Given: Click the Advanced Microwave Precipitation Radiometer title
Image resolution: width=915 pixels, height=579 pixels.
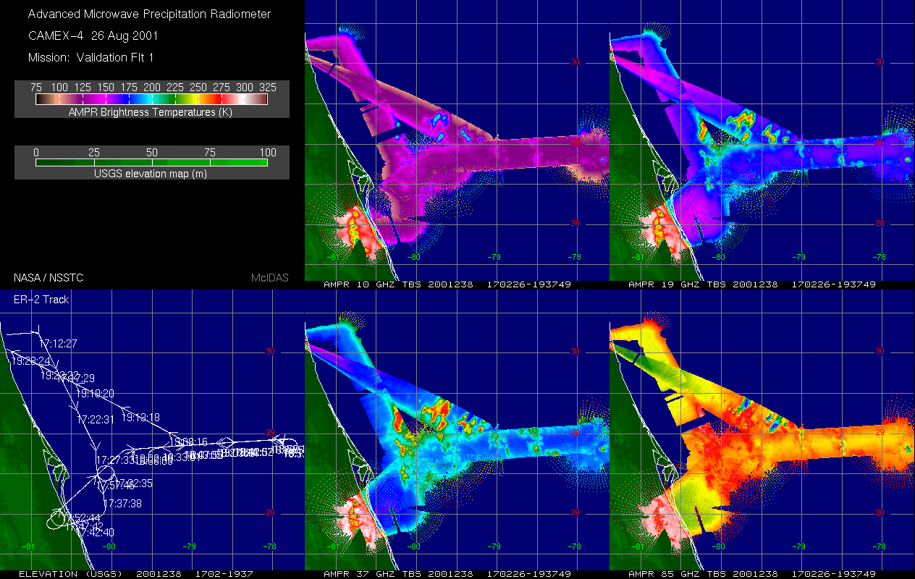Looking at the screenshot, I should [149, 14].
